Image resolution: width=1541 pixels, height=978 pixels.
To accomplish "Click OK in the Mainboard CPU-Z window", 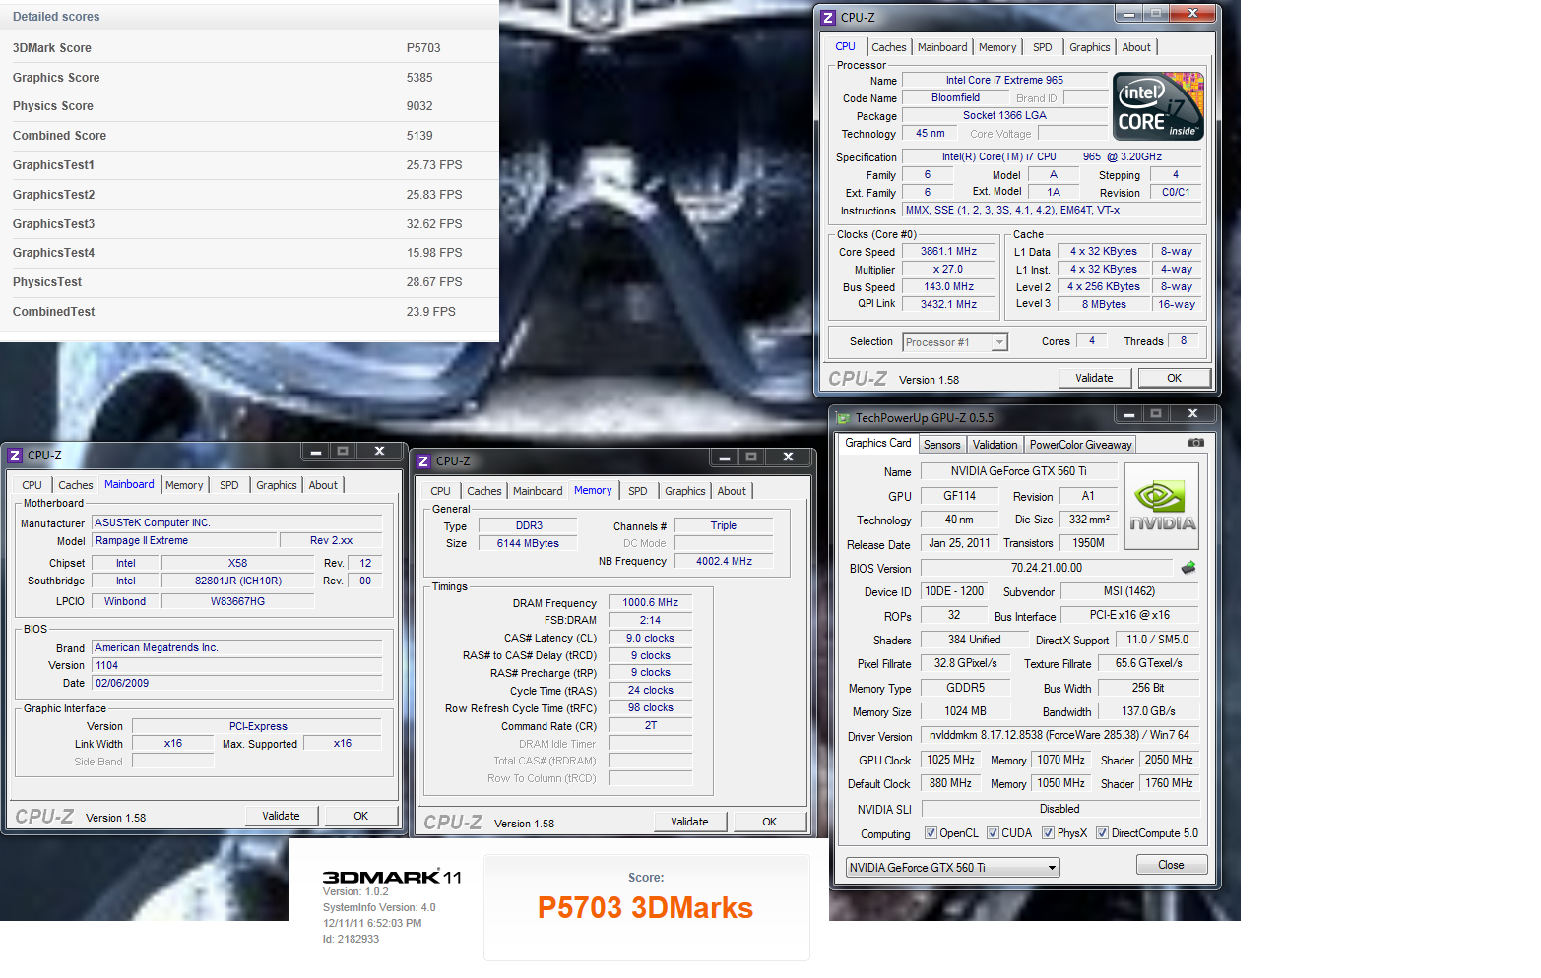I will coord(360,816).
